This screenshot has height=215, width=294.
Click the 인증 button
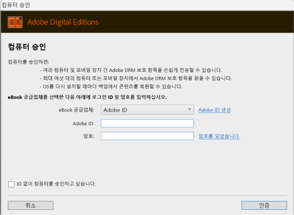tap(264, 205)
